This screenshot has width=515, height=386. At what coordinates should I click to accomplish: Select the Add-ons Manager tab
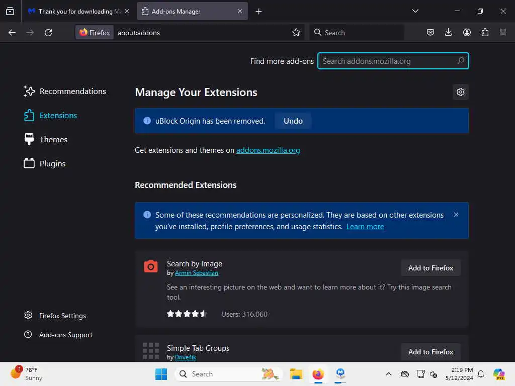(192, 12)
